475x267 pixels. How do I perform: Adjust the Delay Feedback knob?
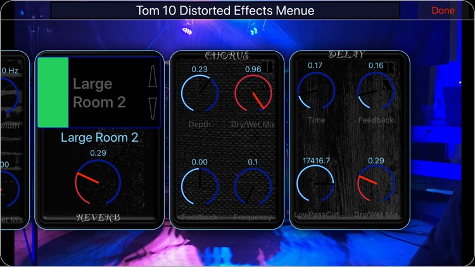click(376, 90)
